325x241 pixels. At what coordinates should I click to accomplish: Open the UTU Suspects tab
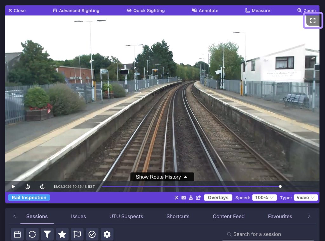coord(126,216)
